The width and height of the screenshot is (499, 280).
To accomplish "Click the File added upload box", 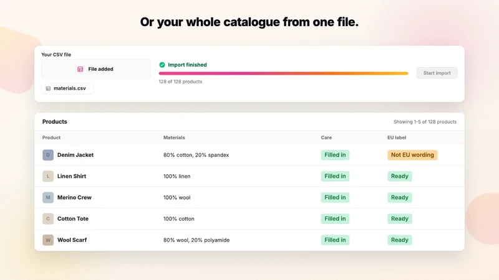I will (x=96, y=69).
